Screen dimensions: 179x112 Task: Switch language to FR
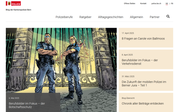(172, 4)
